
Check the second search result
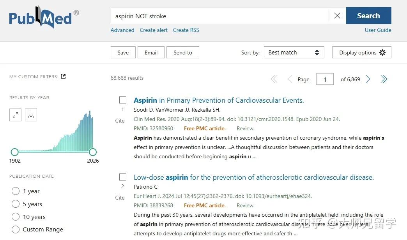pyautogui.click(x=123, y=177)
